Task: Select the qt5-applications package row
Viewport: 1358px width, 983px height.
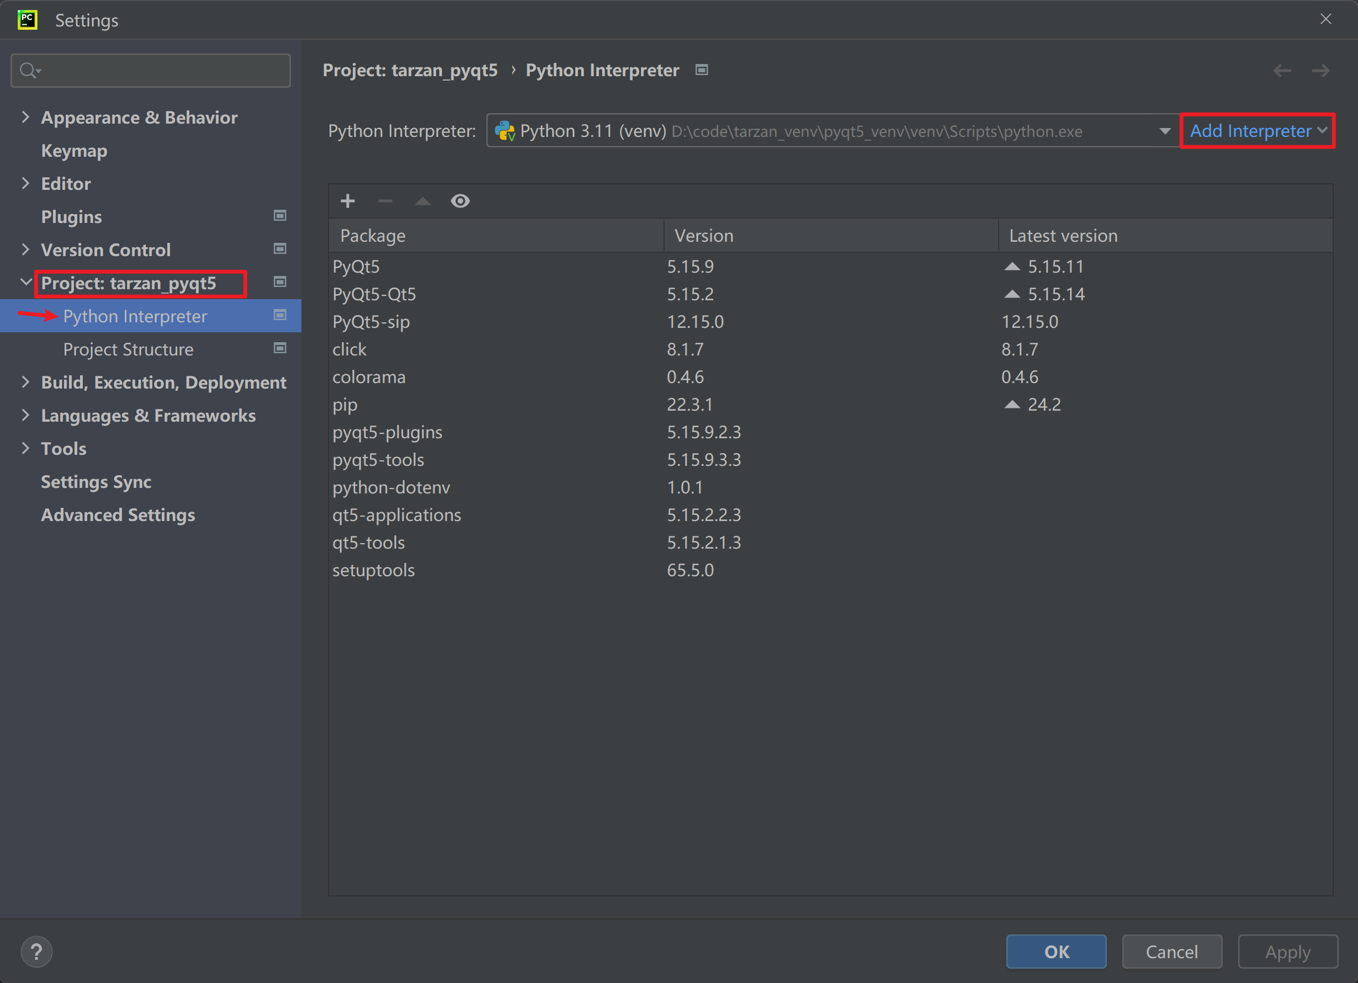Action: pos(830,514)
